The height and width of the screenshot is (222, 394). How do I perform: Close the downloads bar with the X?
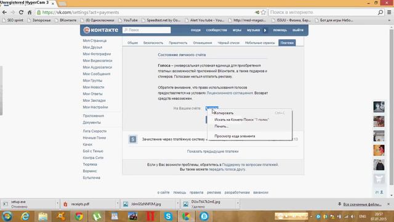tap(388, 204)
